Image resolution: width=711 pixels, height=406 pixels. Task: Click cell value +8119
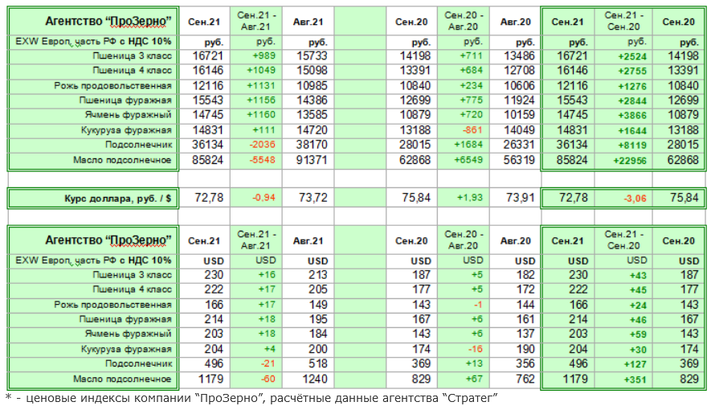tap(632, 146)
